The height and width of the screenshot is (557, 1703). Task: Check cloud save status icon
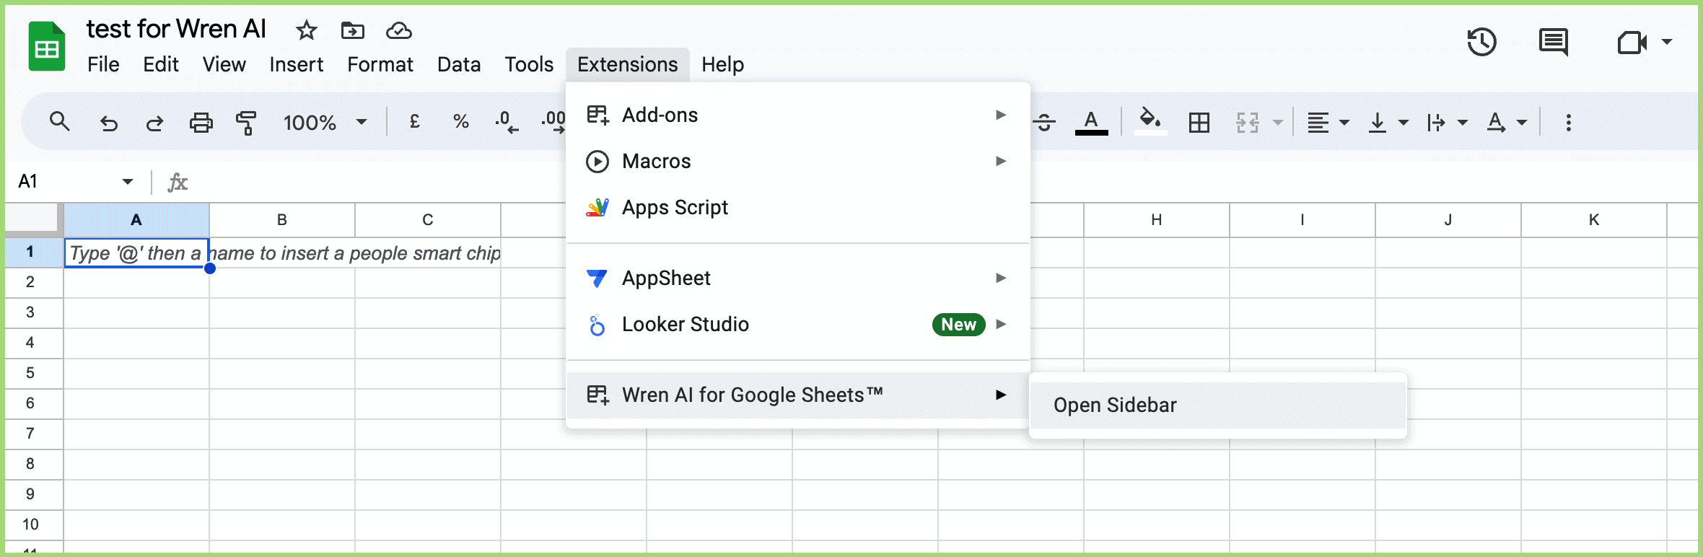[x=399, y=30]
